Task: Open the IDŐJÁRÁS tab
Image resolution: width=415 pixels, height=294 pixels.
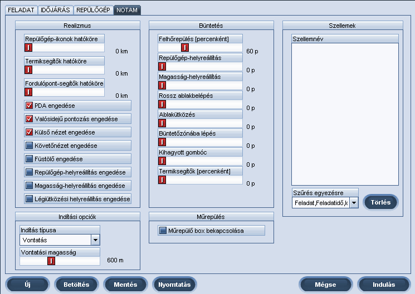Action: coord(56,10)
